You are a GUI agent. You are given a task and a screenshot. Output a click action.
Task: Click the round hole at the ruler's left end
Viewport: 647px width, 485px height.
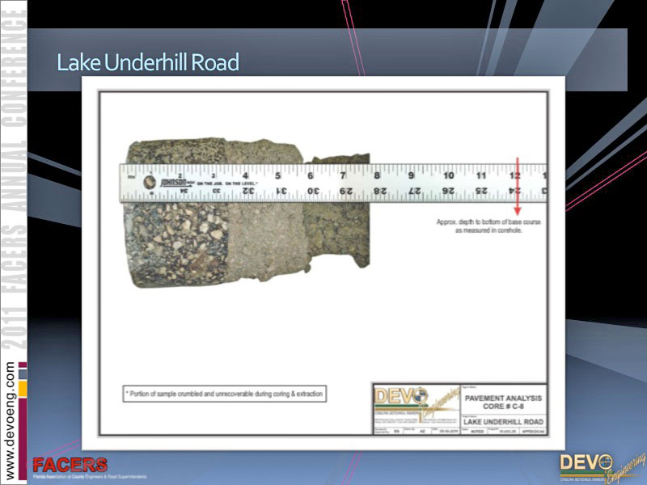point(149,182)
